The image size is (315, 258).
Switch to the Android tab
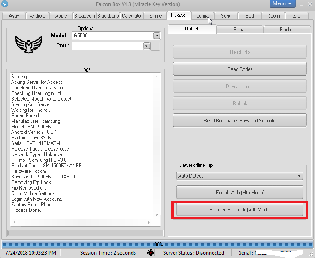point(37,16)
